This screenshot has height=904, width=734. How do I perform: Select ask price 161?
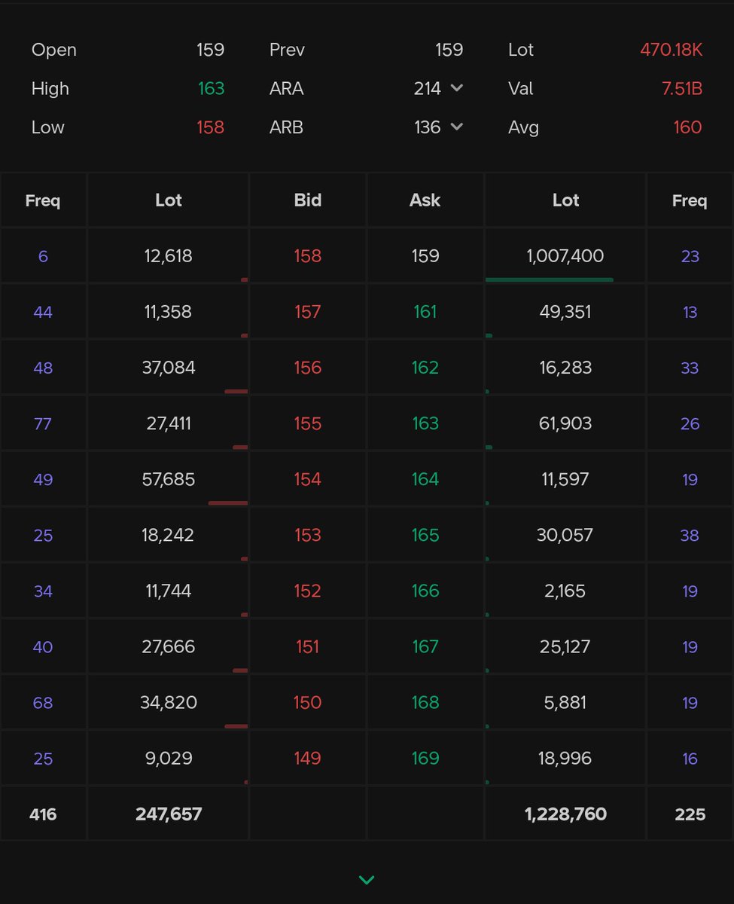click(425, 312)
